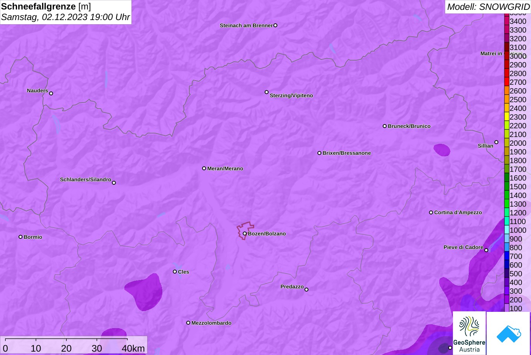
Task: Click the 20 scale bar tick label
Action: point(66,348)
